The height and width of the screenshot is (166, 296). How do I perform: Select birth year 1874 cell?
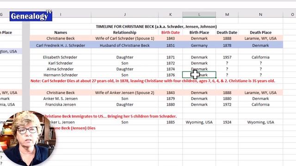(x=170, y=69)
